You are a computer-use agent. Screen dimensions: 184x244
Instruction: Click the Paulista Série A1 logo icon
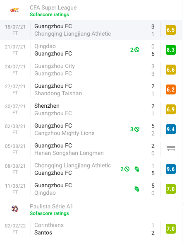pos(15,209)
